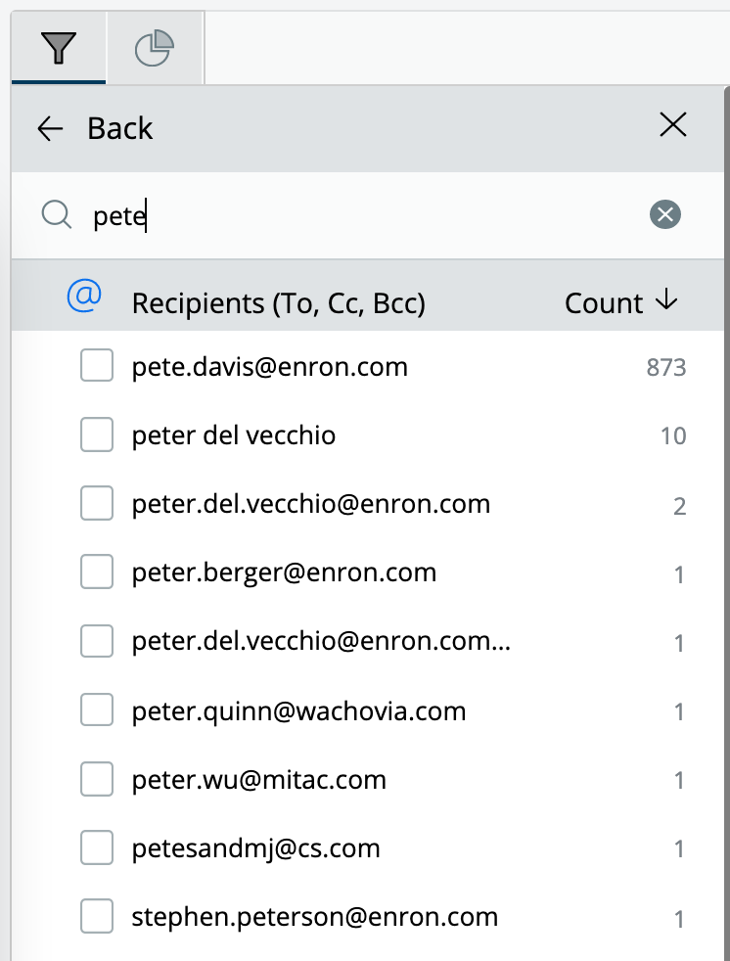The height and width of the screenshot is (961, 730).
Task: Click the Back button label
Action: 119,129
